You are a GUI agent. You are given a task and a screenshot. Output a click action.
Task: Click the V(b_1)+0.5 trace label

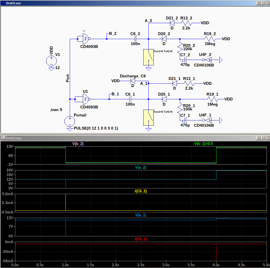coord(203,144)
